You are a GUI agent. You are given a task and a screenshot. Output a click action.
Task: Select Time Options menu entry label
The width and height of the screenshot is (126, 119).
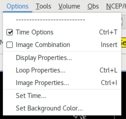coord(34,32)
